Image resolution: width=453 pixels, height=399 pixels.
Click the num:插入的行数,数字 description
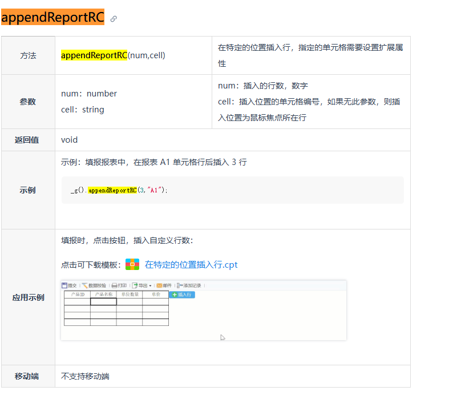(x=263, y=86)
